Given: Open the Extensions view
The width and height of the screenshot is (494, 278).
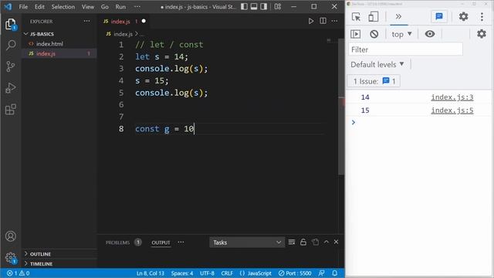Looking at the screenshot, I should [10, 110].
